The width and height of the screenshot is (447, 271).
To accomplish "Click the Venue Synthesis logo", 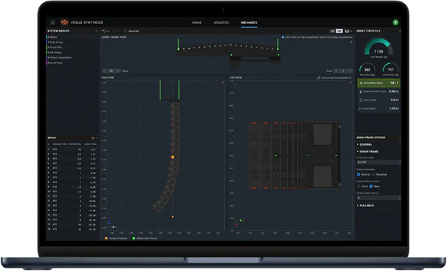I will [65, 22].
